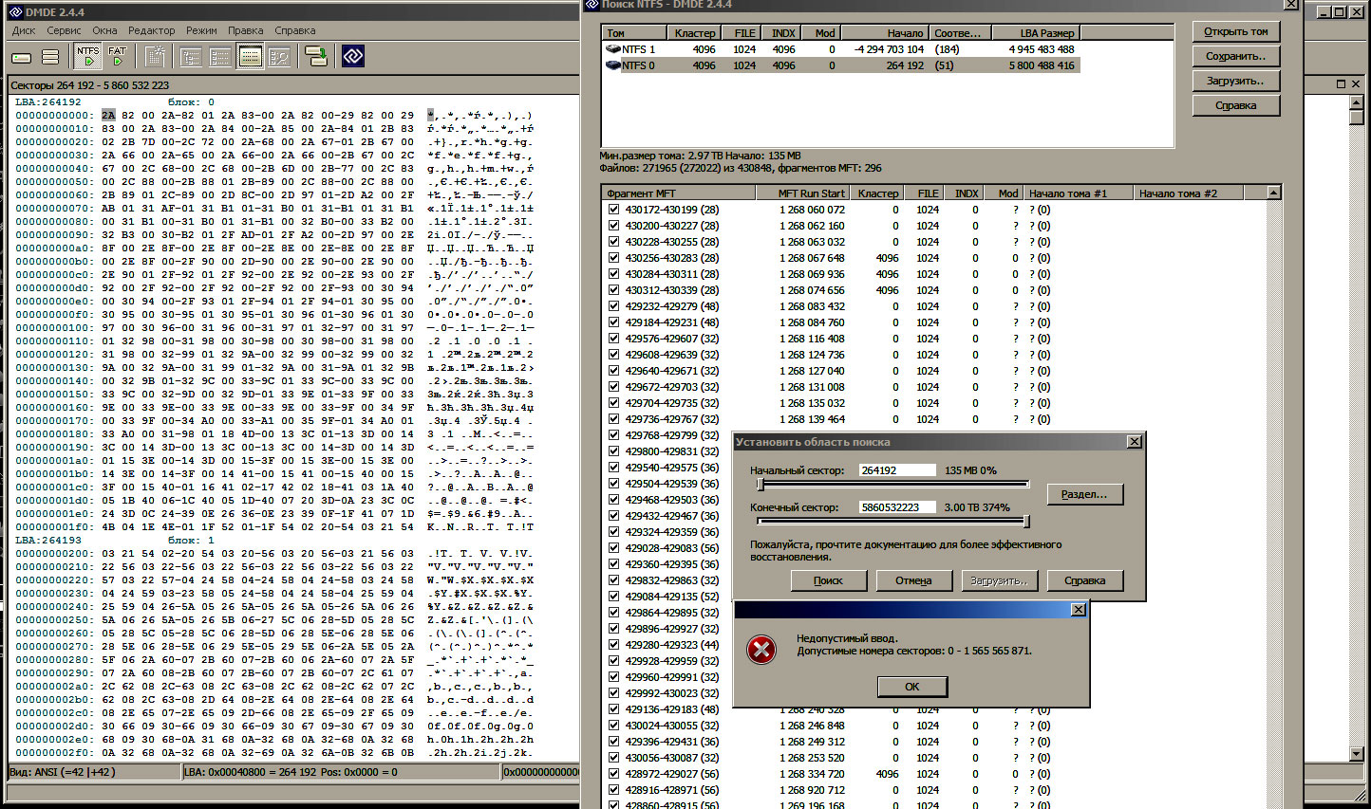Click the Открыть том button
The image size is (1371, 809).
click(x=1235, y=31)
